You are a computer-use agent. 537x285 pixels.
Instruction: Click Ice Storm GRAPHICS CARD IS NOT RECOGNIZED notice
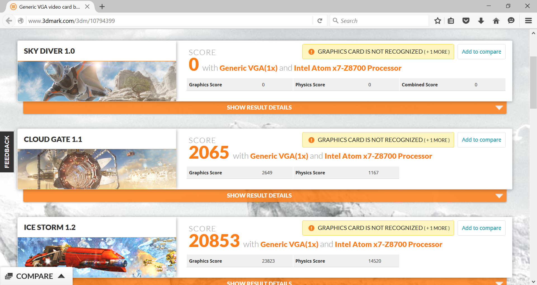(378, 228)
